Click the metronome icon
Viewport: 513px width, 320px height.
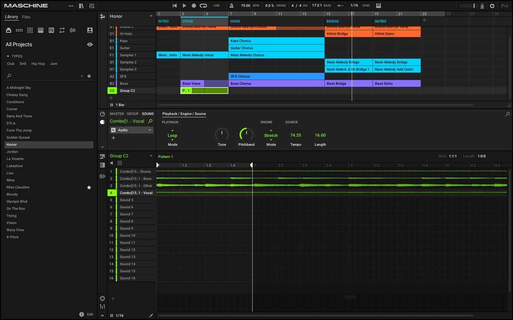[231, 6]
